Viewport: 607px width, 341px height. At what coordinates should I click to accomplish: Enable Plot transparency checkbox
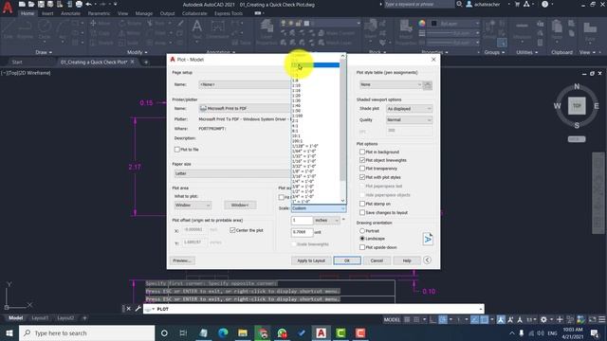[362, 169]
